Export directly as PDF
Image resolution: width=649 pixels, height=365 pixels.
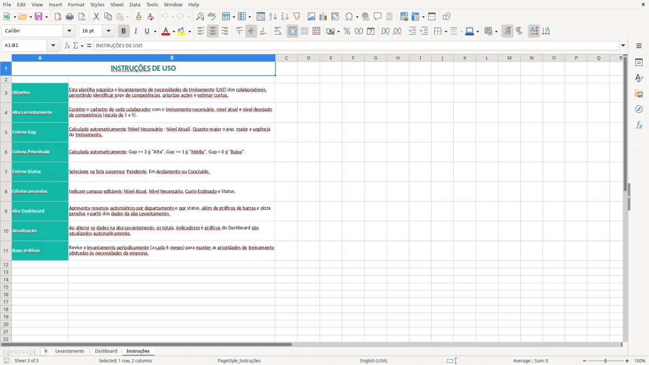click(x=58, y=17)
